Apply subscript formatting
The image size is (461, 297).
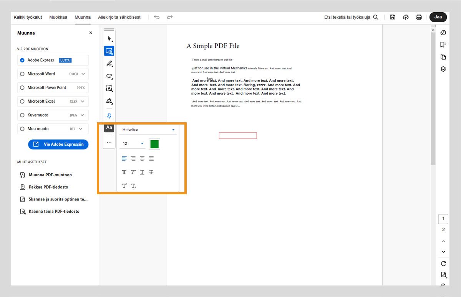pos(134,186)
